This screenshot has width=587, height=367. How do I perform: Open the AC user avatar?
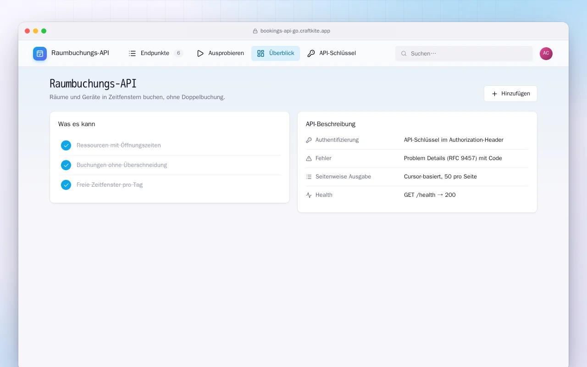point(546,54)
